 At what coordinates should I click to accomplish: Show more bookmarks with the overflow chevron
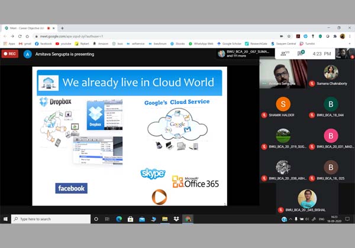tap(350, 44)
